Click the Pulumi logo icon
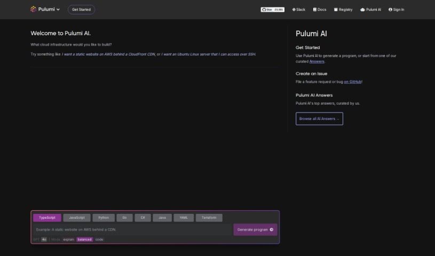The height and width of the screenshot is (256, 435). tap(33, 9)
